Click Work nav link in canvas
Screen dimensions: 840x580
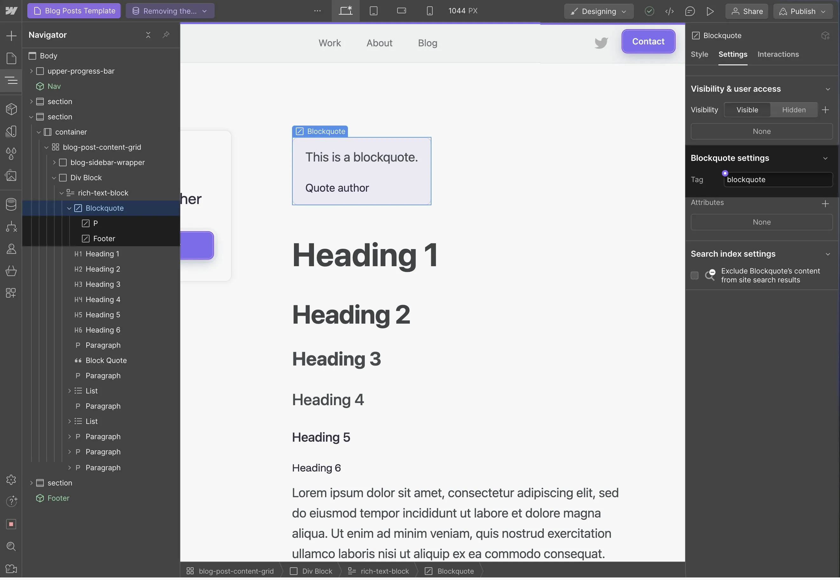(330, 43)
